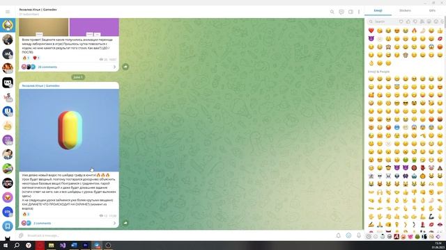Insert the red heart emoji
The width and height of the screenshot is (446, 250).
(371, 31)
